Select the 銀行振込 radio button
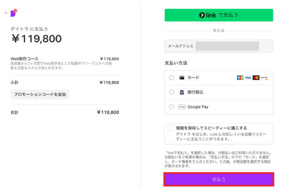 (x=172, y=92)
